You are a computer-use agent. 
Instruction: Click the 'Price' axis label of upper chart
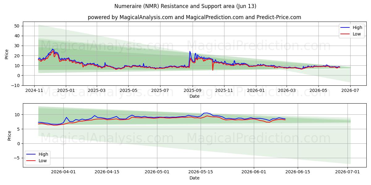click(x=7, y=54)
